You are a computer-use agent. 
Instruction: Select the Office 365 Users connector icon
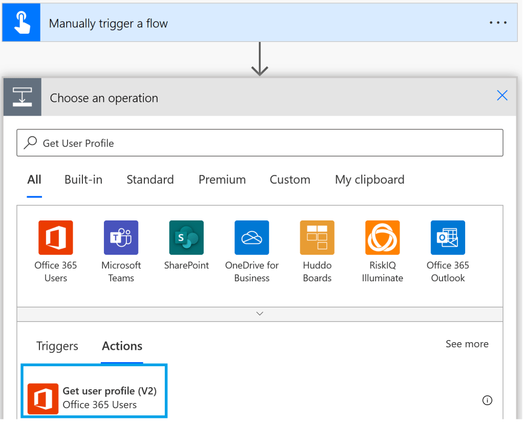[55, 237]
